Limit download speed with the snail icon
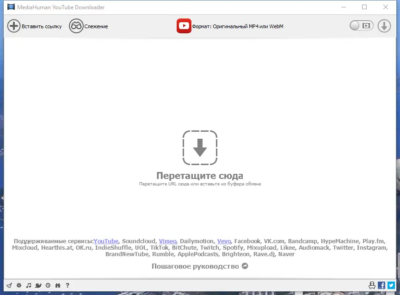This screenshot has height=295, width=400. (38, 285)
